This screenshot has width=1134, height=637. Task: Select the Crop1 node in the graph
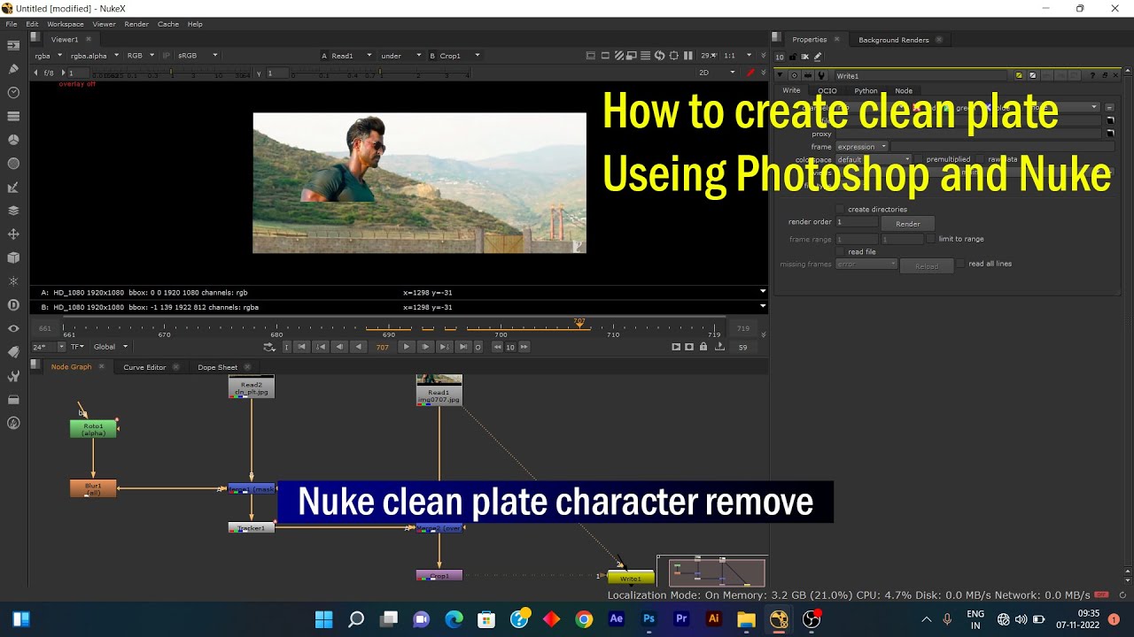439,576
